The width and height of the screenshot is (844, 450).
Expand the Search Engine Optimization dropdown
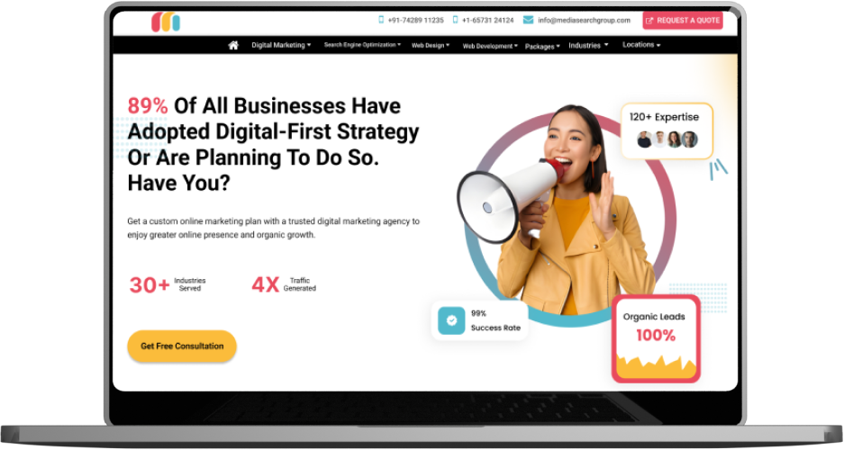362,45
